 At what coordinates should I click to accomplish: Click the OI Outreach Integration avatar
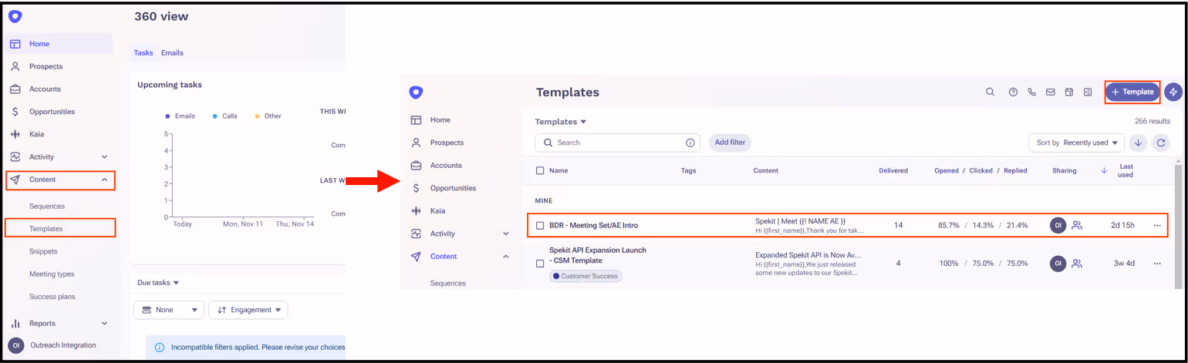[x=15, y=345]
